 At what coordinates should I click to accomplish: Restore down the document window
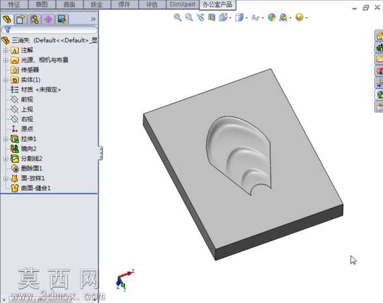365,8
